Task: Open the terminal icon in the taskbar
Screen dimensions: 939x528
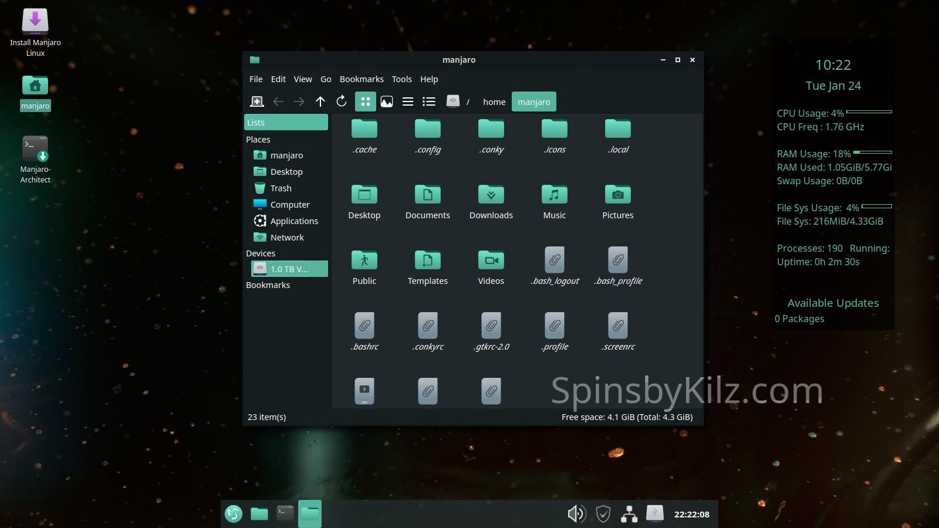Action: tap(285, 514)
